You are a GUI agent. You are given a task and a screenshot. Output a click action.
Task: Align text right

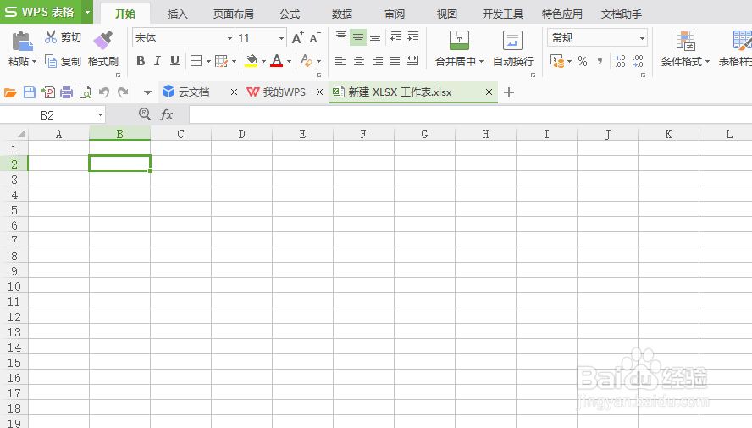point(378,61)
